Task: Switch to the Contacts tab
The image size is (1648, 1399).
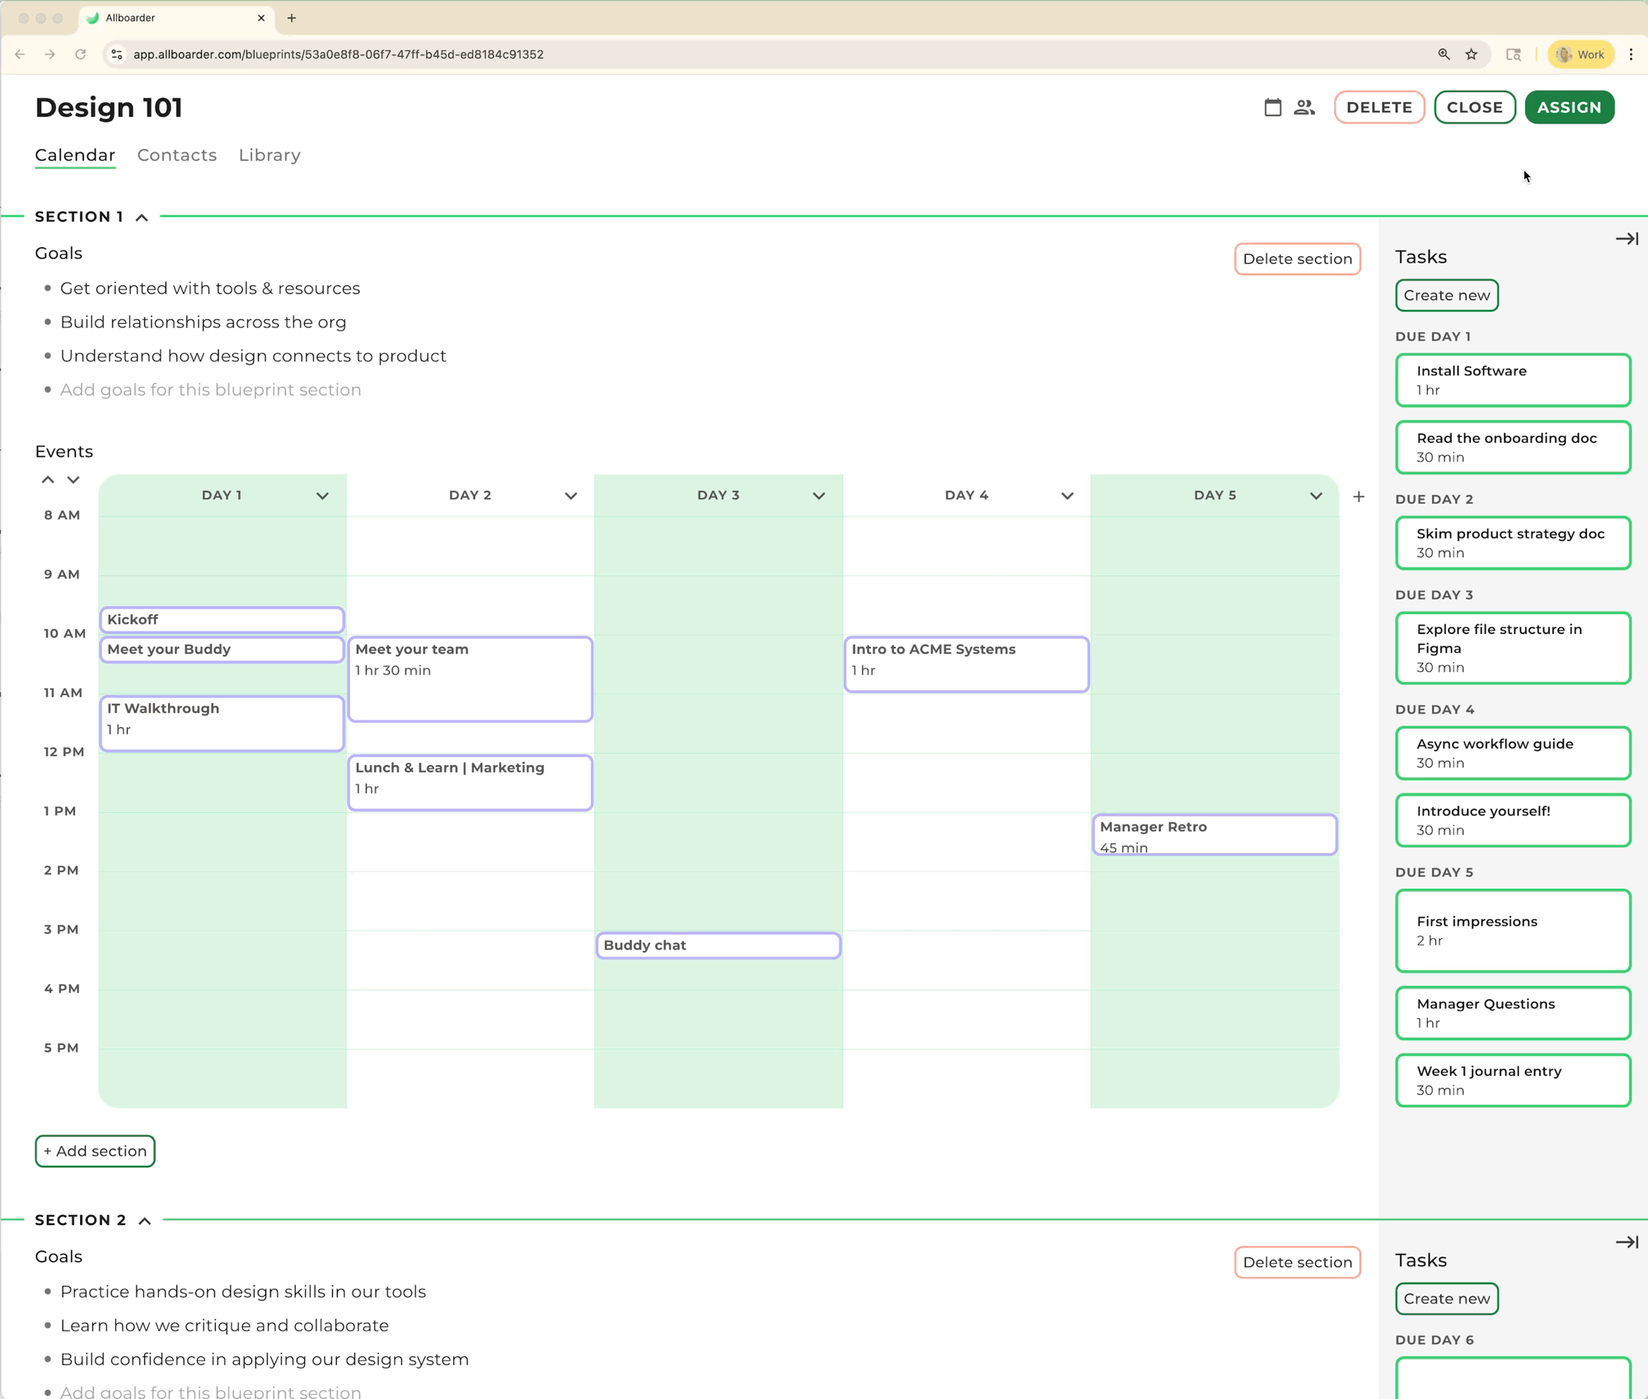Action: 176,155
